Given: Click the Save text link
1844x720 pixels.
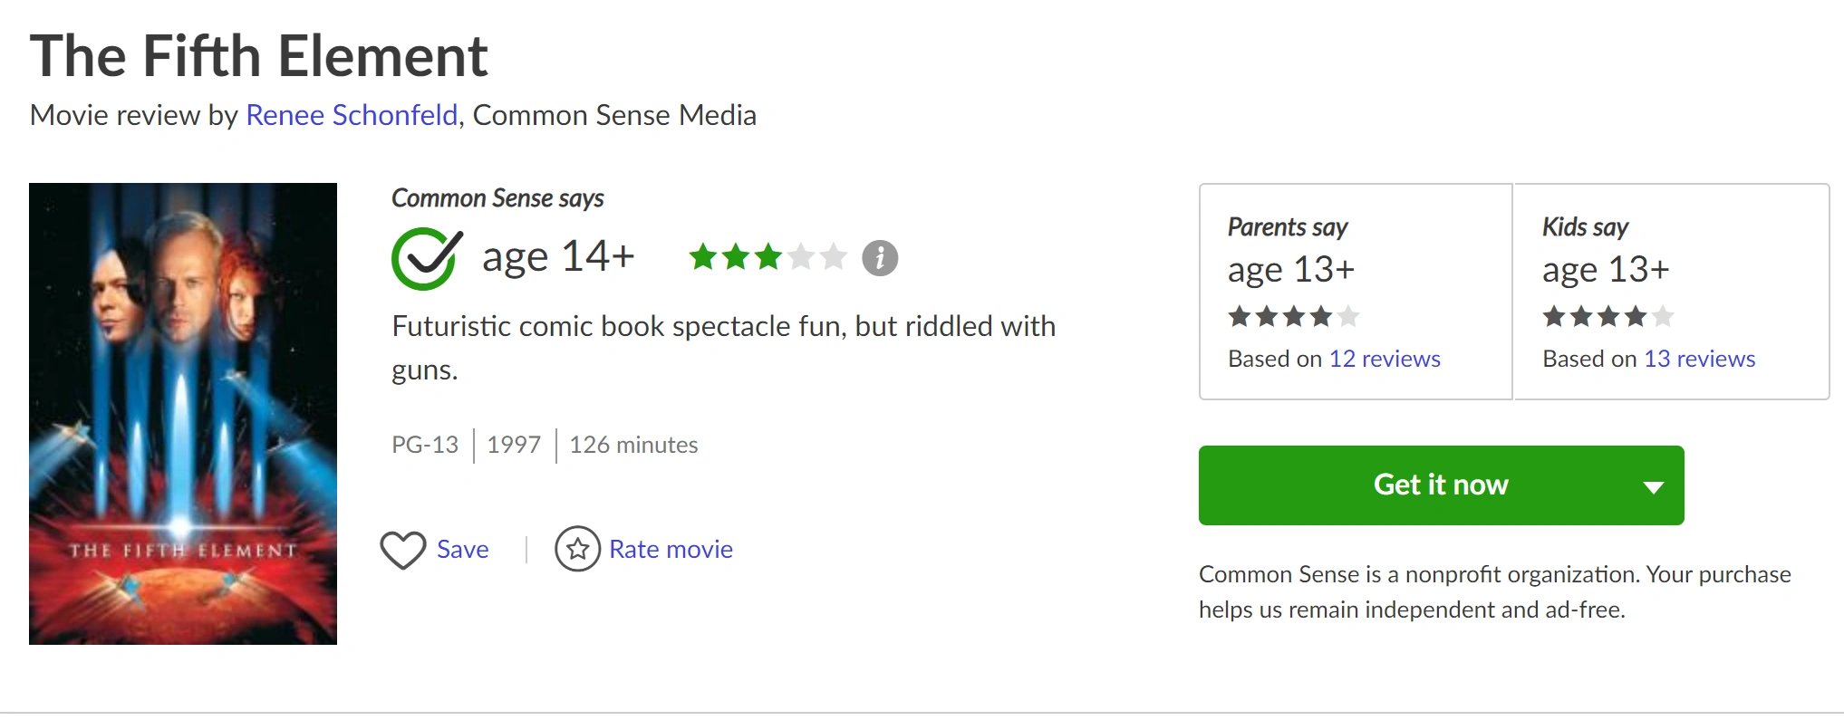Looking at the screenshot, I should point(463,549).
